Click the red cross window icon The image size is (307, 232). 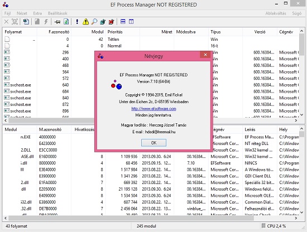coord(112,22)
